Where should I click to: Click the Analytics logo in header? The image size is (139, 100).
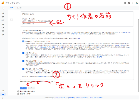pyautogui.click(x=3, y=3)
